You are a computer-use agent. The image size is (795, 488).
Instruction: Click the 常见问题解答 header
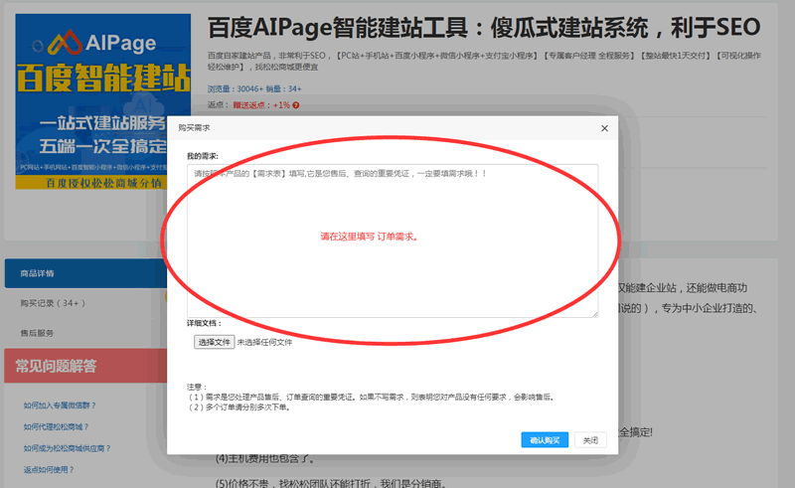tap(85, 366)
